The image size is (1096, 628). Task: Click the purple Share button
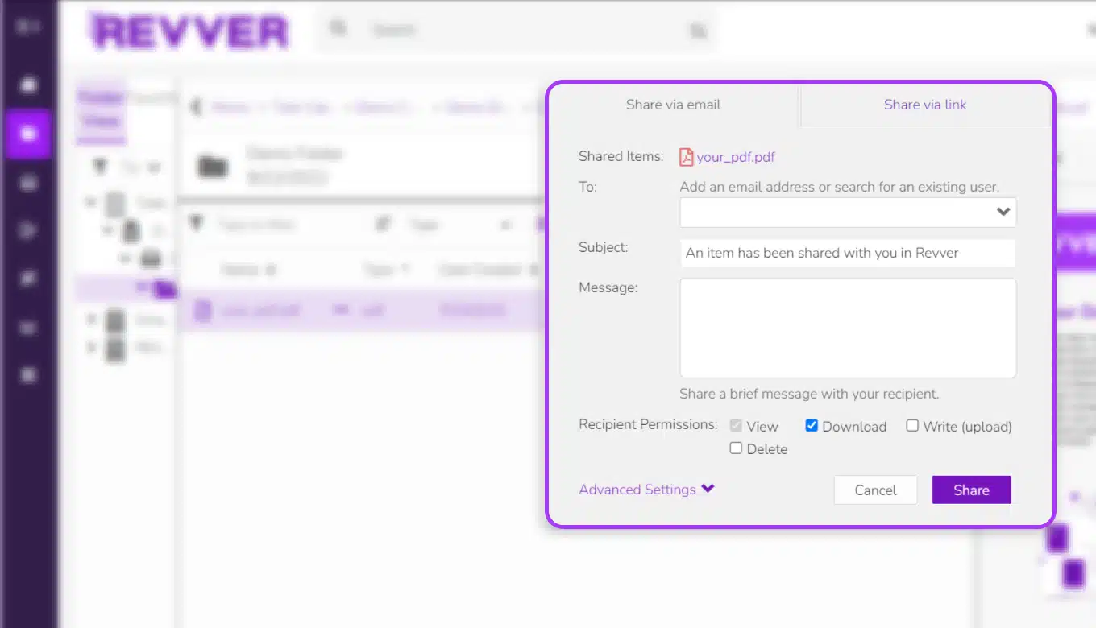tap(971, 490)
